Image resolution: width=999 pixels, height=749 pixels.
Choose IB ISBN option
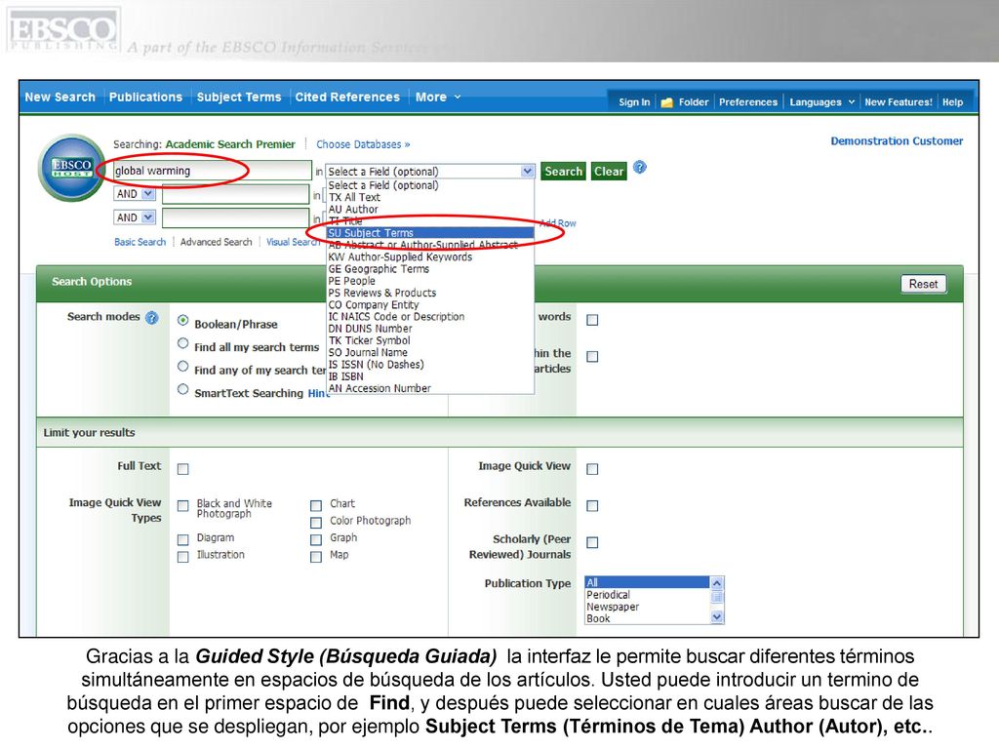[430, 376]
